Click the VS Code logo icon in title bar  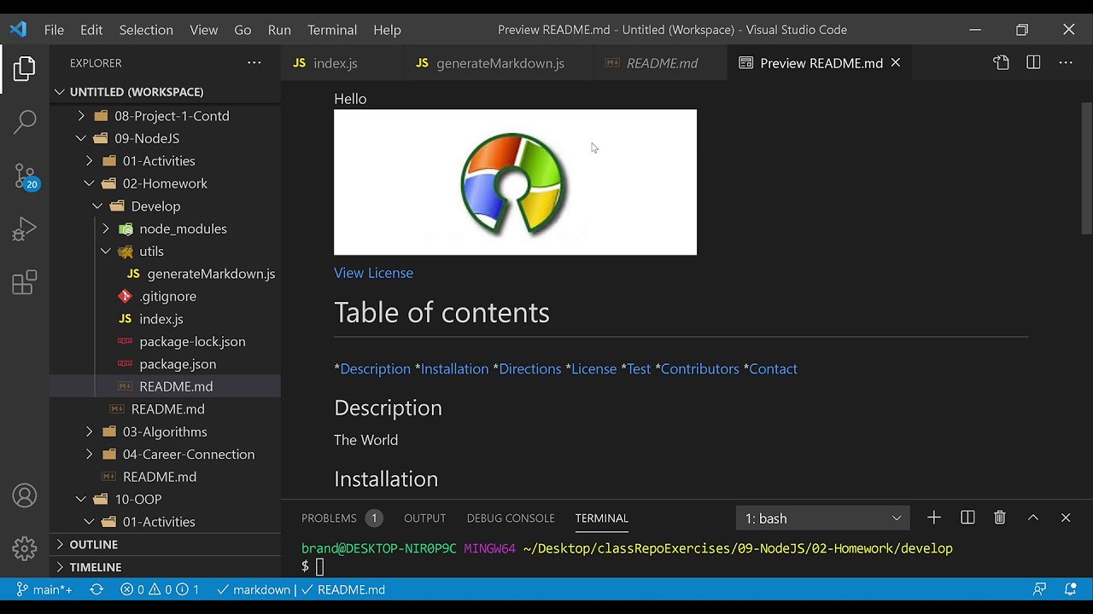(x=18, y=30)
